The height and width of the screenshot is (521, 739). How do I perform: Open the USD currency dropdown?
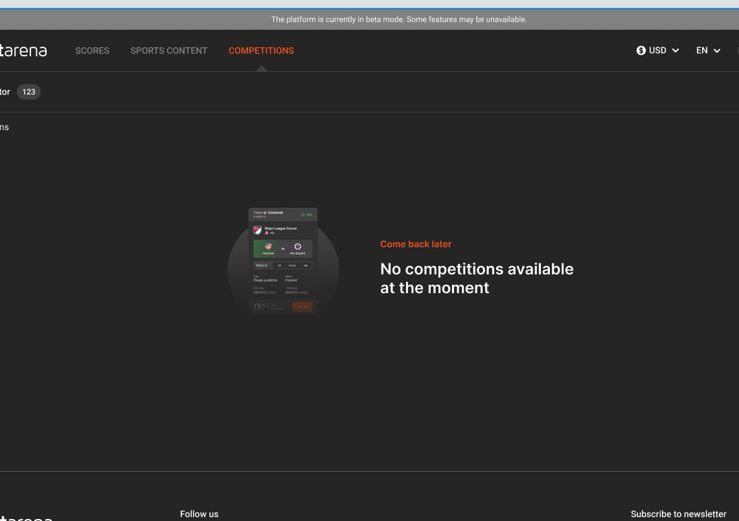pos(658,50)
